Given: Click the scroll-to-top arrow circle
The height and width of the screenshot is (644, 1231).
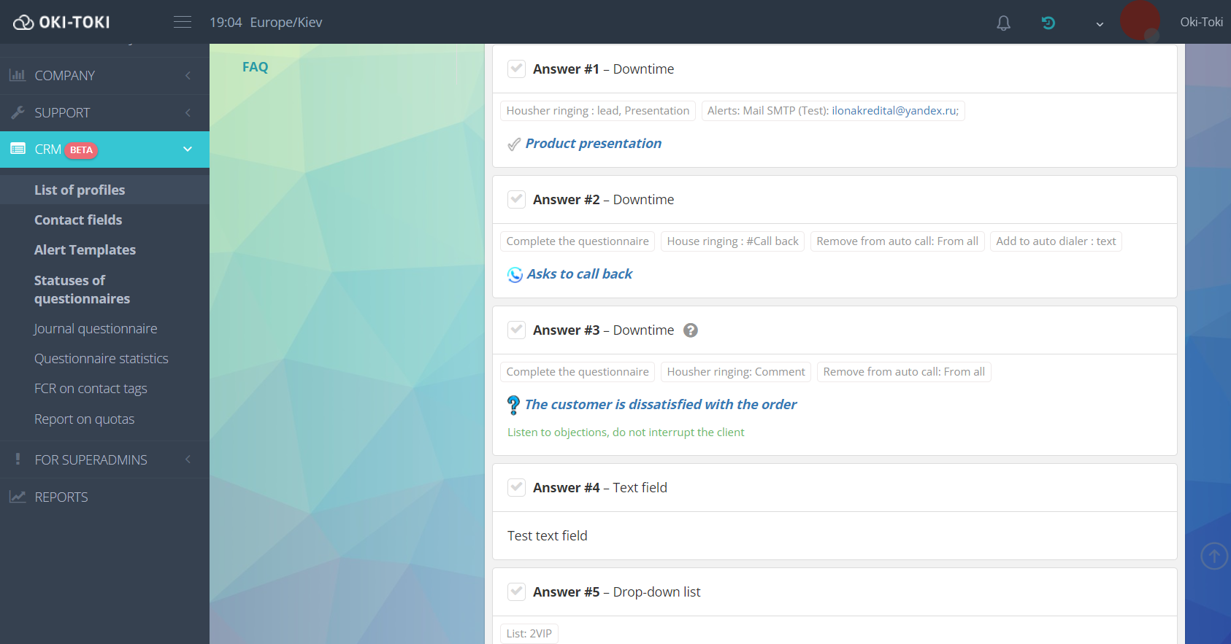Looking at the screenshot, I should point(1213,556).
